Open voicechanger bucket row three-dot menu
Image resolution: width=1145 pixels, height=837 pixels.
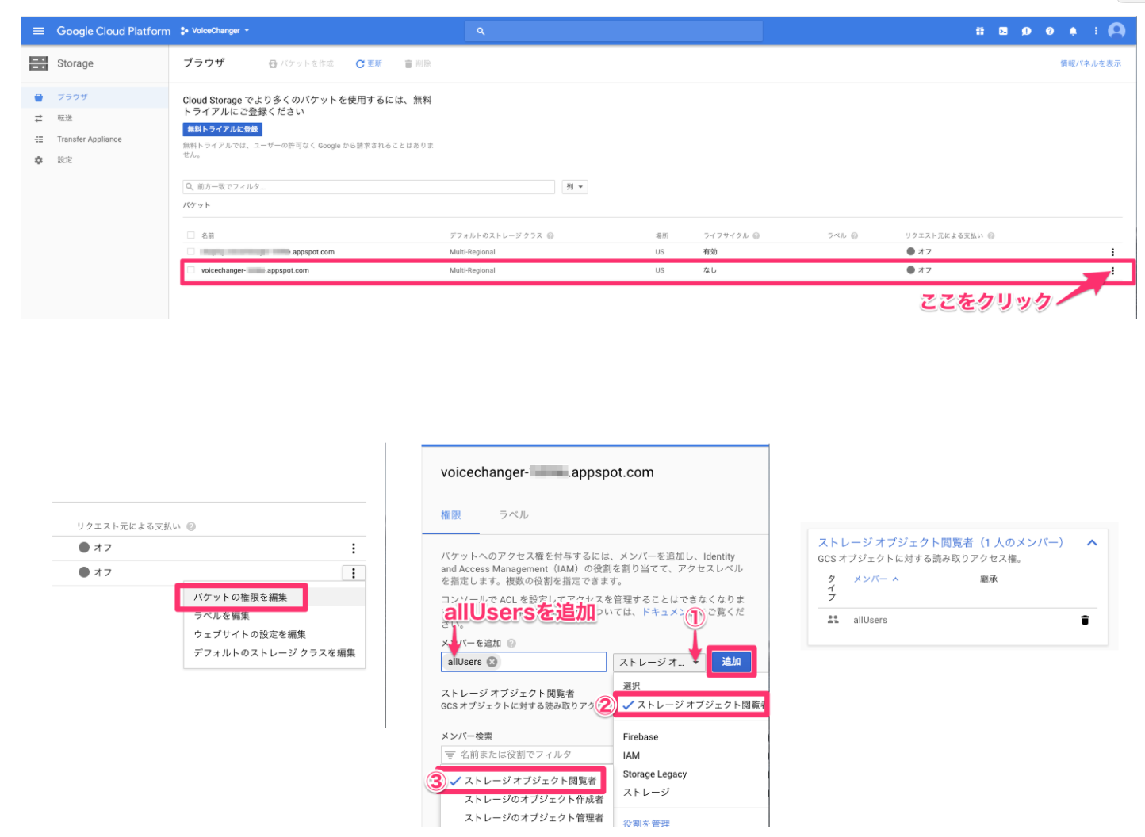tap(1112, 270)
